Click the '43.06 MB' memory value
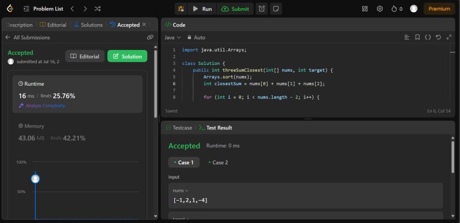 32,138
